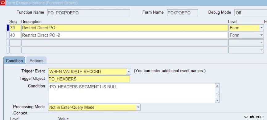Click the Function Name field PO_POXPOEPO
The height and width of the screenshot is (120, 267).
88,13
